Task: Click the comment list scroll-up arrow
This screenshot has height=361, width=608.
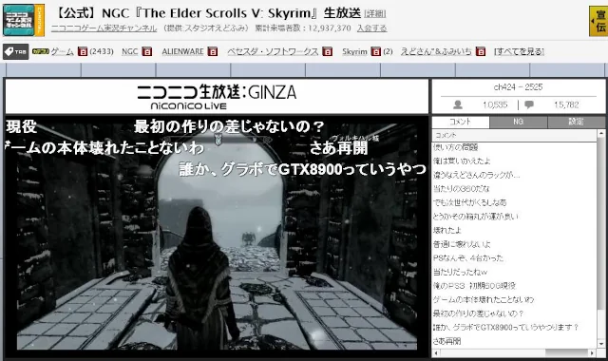Action: [601, 134]
